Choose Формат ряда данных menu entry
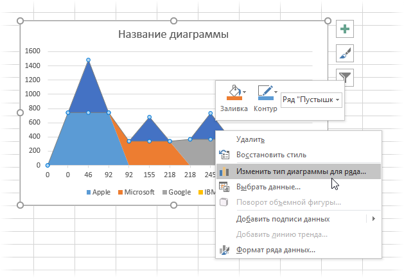This screenshot has width=404, height=278. coord(299,250)
